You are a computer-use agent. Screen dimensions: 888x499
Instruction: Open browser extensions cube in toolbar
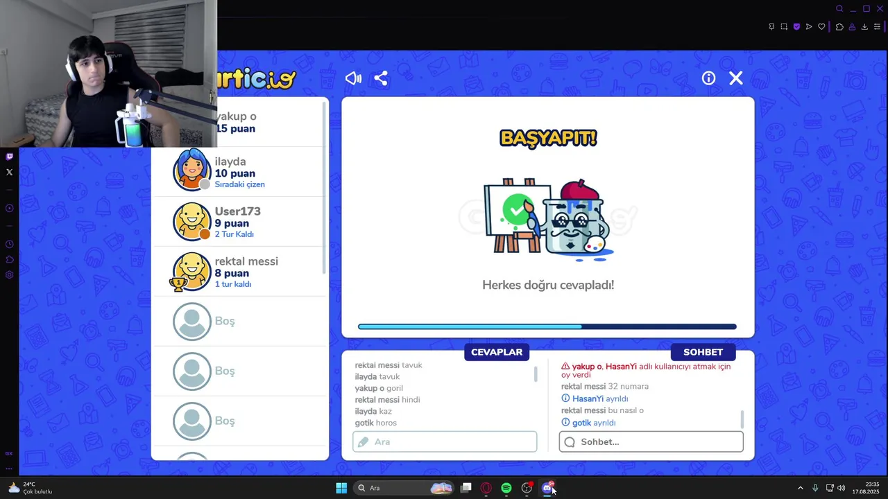[x=839, y=27]
